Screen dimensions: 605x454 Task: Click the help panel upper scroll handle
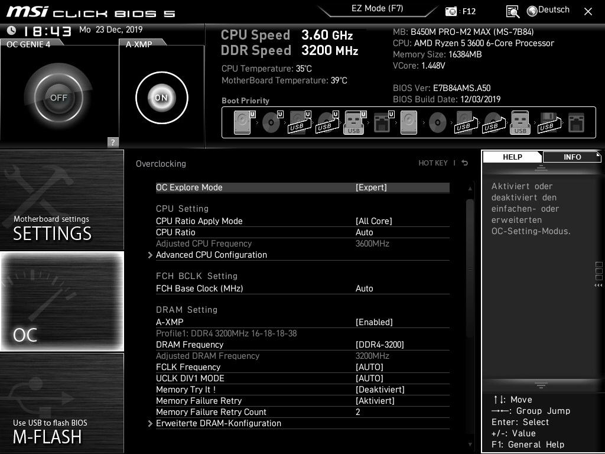[x=541, y=167]
